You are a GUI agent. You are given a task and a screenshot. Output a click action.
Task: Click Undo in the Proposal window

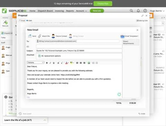click(142, 114)
